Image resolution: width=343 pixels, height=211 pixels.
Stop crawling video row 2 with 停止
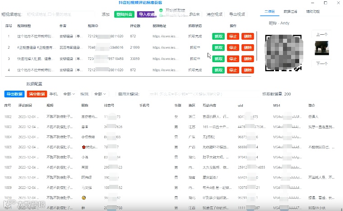pyautogui.click(x=233, y=48)
